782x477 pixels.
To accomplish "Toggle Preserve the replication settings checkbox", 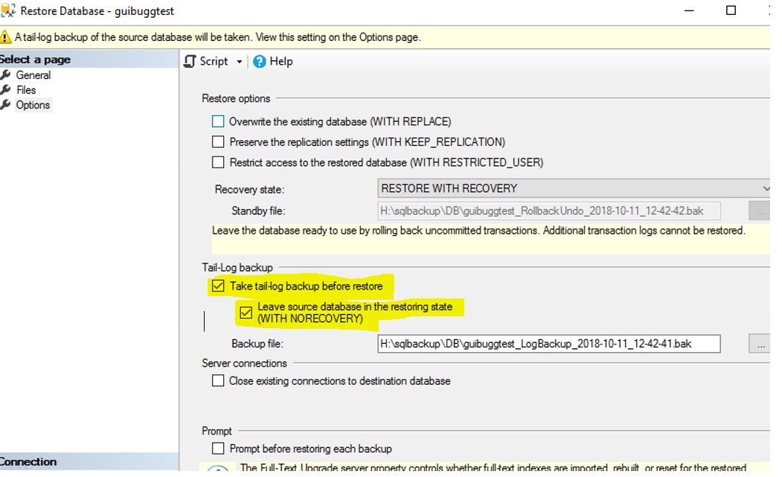I will pyautogui.click(x=218, y=141).
